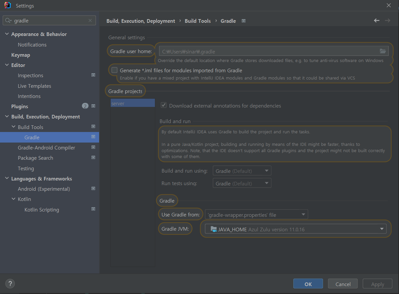Open Android (Experimental) settings
This screenshot has height=294, width=399.
(x=44, y=189)
